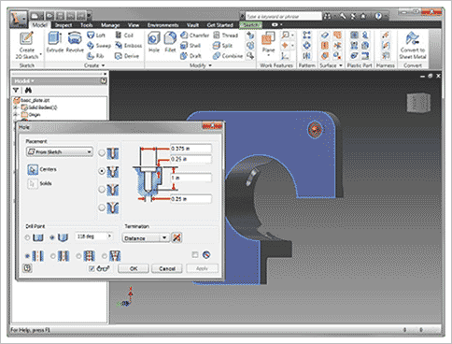Click the green Sketch tab button
Screen dimensions: 452x344
tap(250, 25)
